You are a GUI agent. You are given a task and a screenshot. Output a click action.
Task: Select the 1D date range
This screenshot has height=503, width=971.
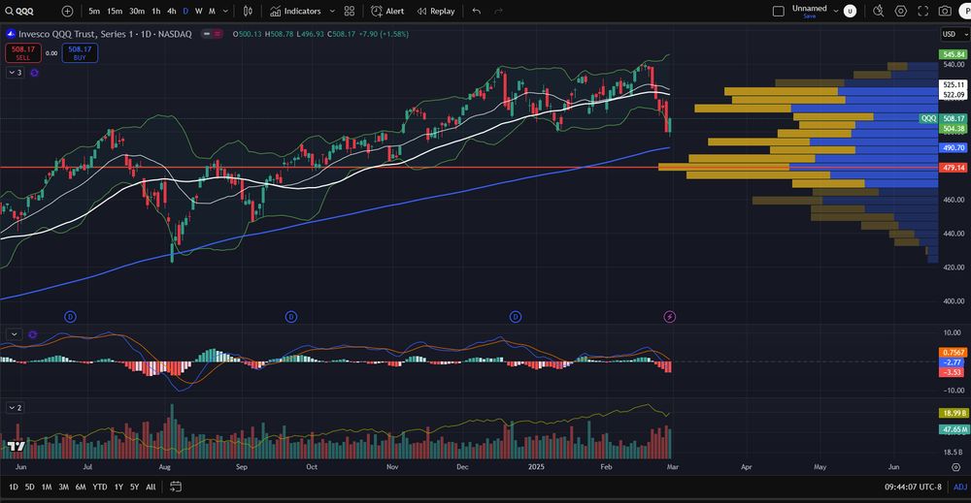tap(13, 487)
